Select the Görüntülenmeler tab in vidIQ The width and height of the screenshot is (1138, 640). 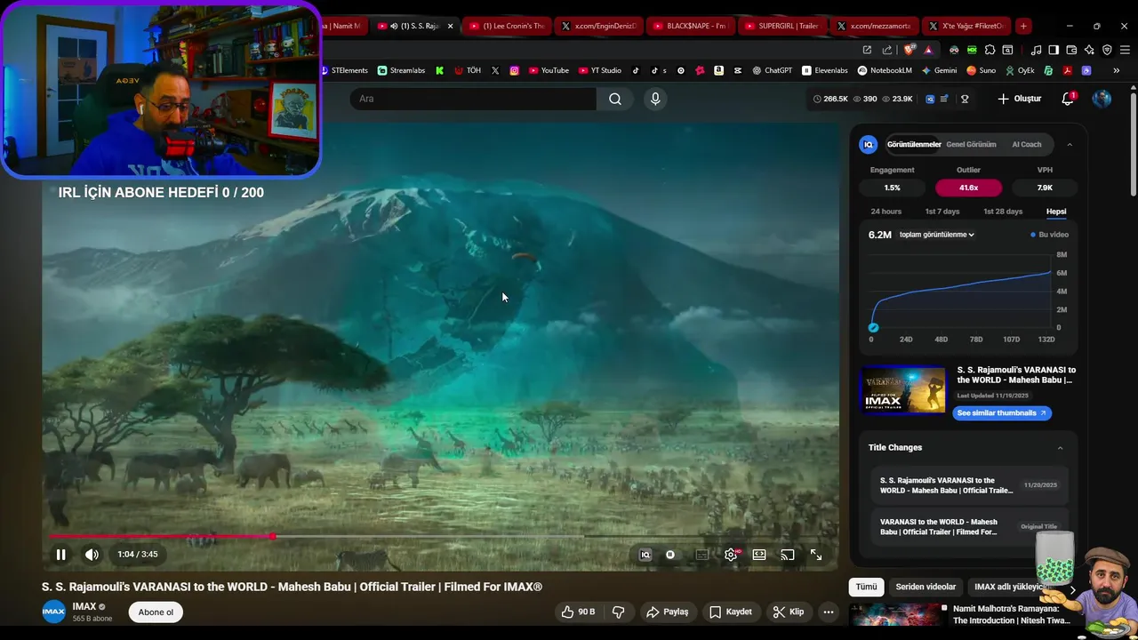pos(914,144)
